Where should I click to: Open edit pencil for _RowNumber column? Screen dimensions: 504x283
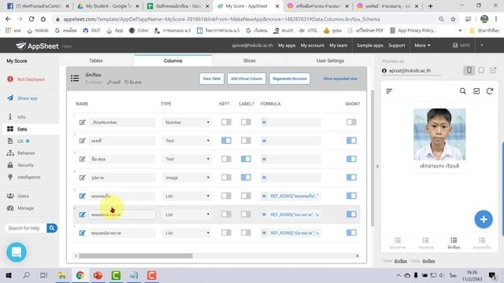click(x=82, y=123)
